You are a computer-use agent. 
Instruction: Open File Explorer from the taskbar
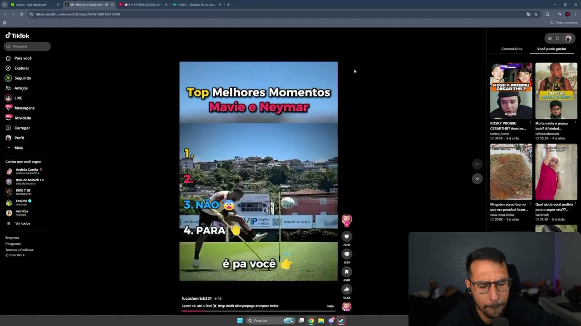321,321
